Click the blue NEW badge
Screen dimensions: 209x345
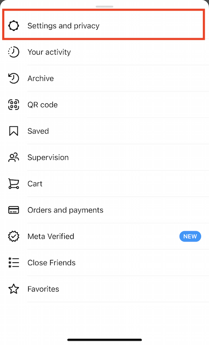190,236
